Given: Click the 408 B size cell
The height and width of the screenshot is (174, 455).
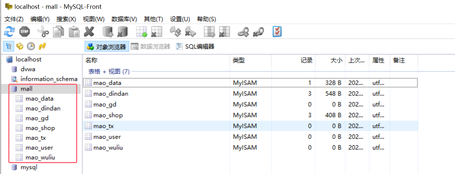Looking at the screenshot, I should pyautogui.click(x=333, y=115).
